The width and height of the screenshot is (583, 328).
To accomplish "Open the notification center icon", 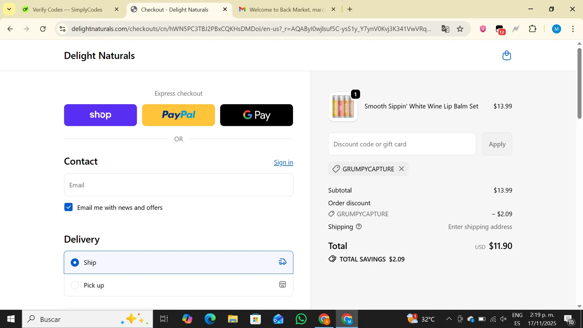I will click(569, 319).
